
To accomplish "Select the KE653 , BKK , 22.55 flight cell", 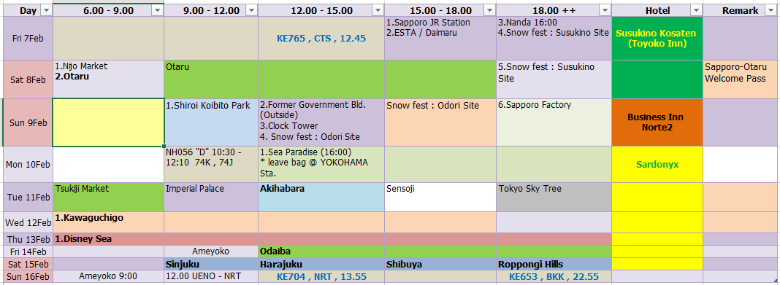I will click(554, 276).
